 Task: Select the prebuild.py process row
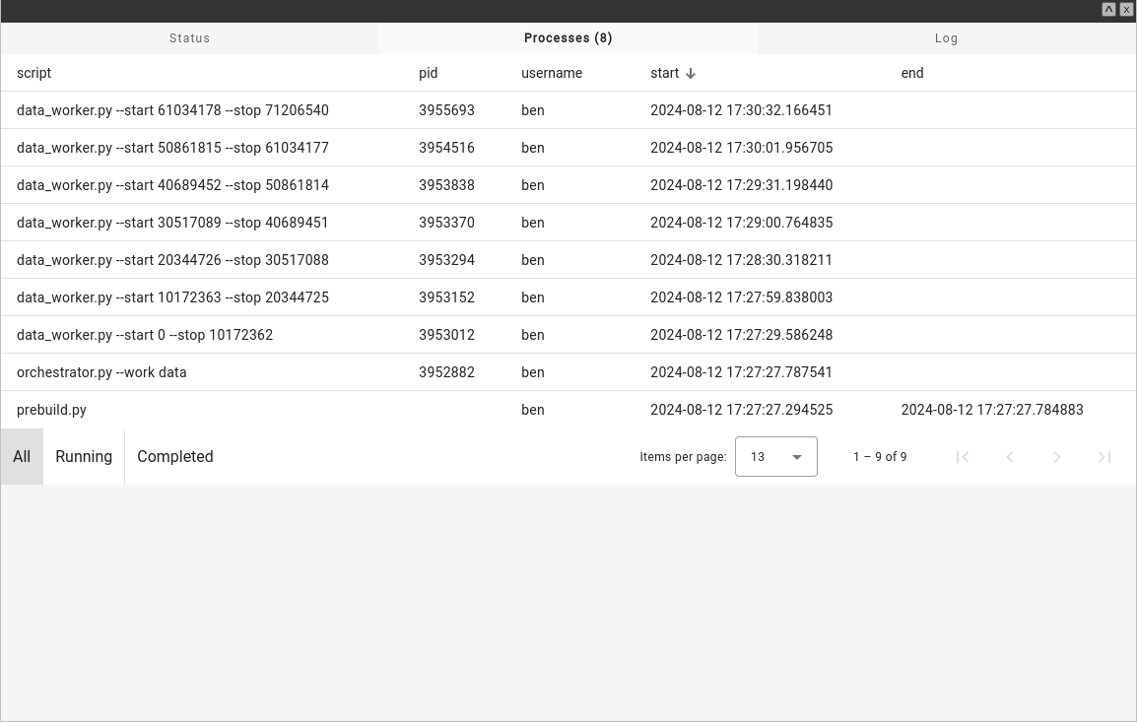point(296,410)
